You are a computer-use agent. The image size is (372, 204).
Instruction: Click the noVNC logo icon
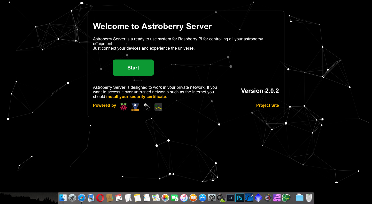(158, 107)
